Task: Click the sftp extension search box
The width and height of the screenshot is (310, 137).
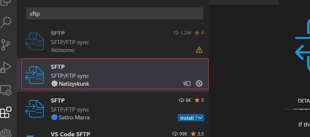Action: point(115,13)
